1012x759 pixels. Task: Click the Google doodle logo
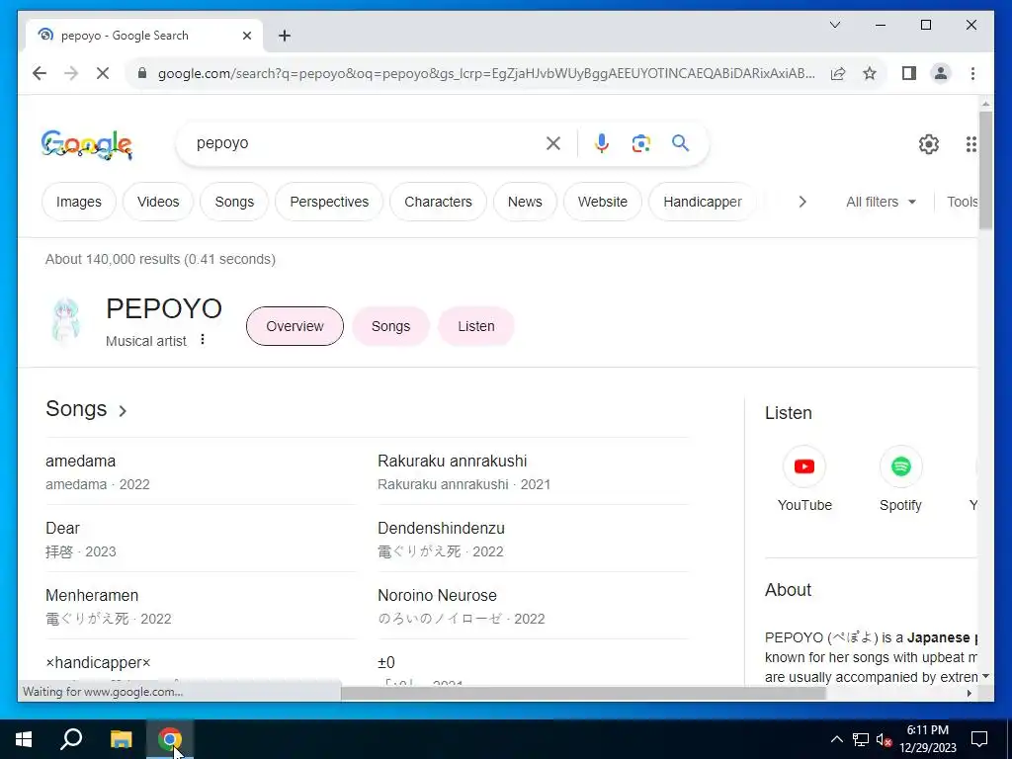[x=87, y=144]
